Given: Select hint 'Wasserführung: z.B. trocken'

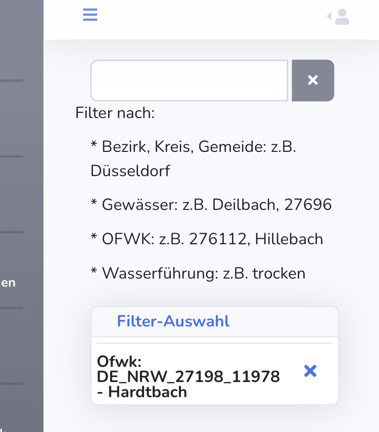Looking at the screenshot, I should [x=198, y=273].
